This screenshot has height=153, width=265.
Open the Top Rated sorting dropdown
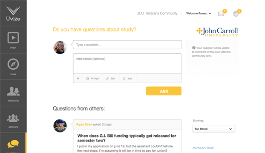[x=213, y=129]
